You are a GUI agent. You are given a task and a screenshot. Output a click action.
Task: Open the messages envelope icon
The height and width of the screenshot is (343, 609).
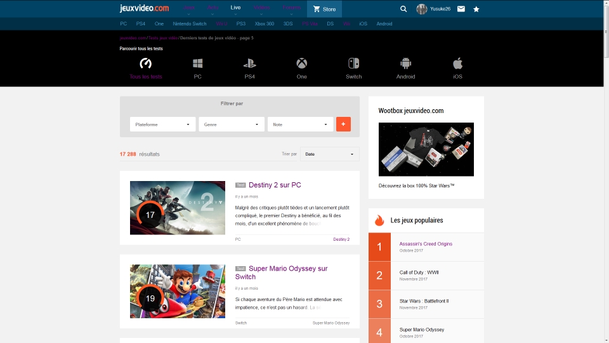[461, 9]
